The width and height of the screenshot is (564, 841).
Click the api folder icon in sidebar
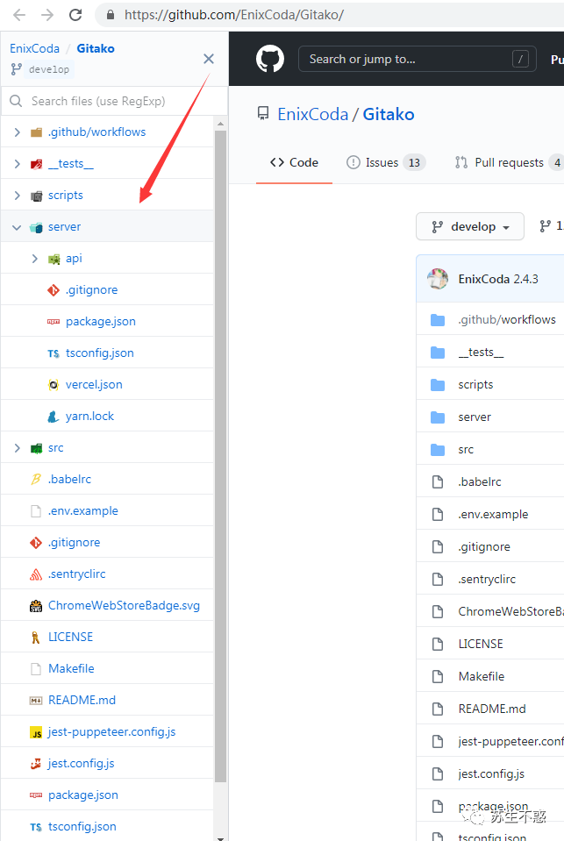click(54, 259)
